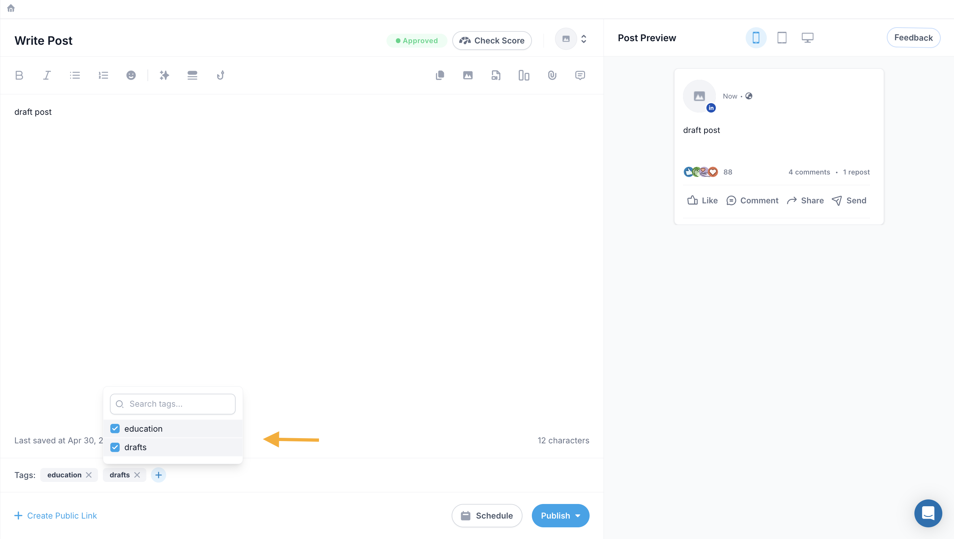Click the Schedule button
954x539 pixels.
[x=487, y=515]
